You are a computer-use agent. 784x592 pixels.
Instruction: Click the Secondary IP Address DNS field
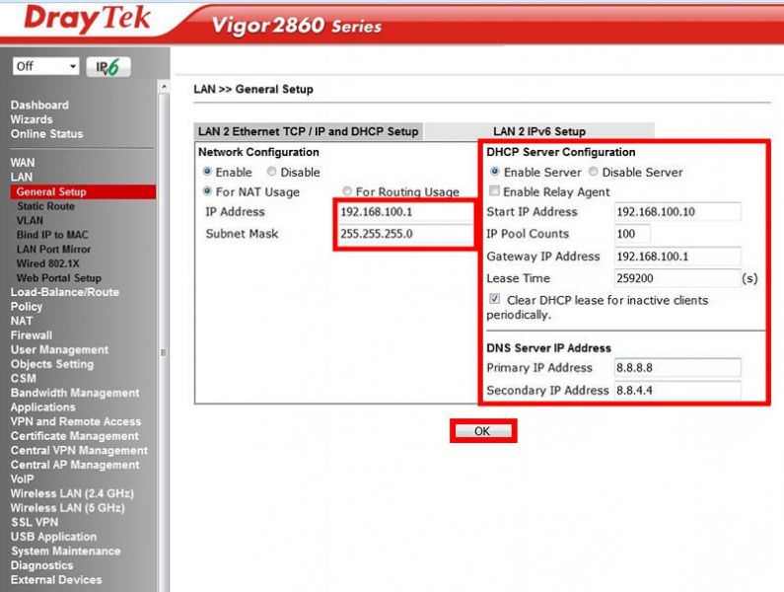677,391
